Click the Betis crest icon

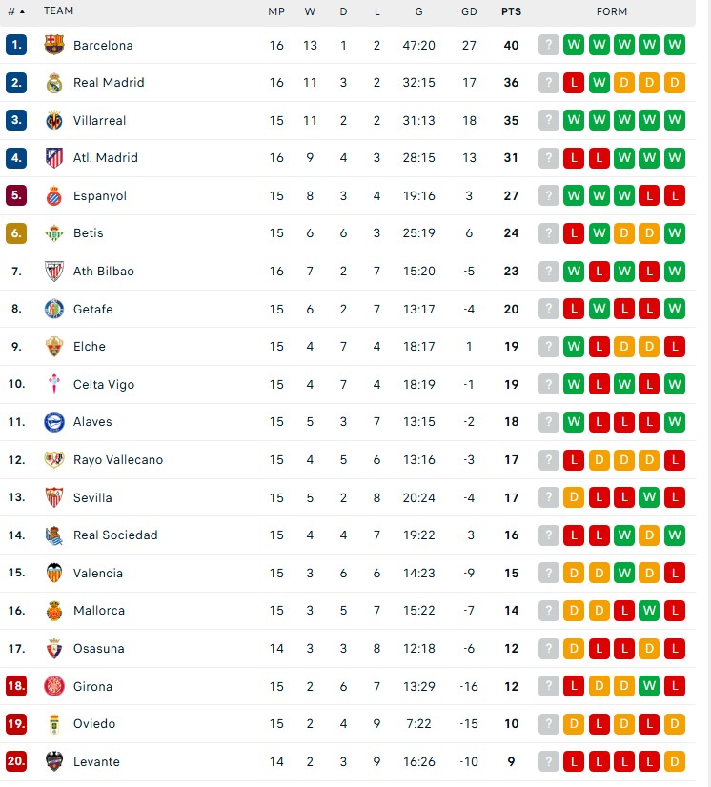pyautogui.click(x=56, y=233)
